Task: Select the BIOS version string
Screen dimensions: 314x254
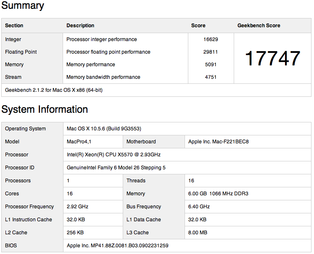Action: (x=118, y=246)
